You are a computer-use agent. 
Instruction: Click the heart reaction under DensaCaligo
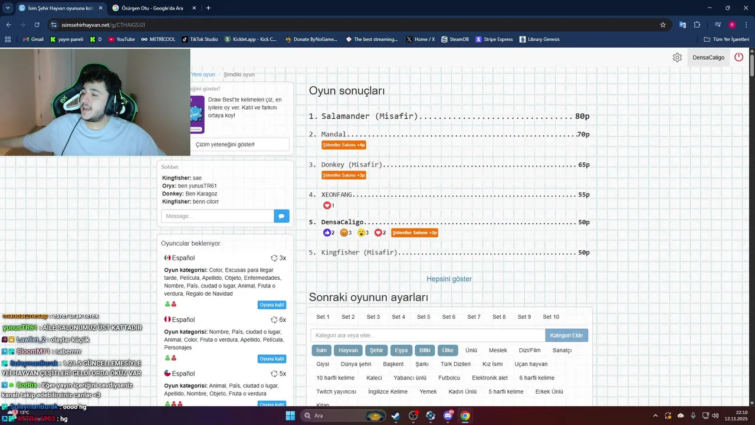pyautogui.click(x=378, y=233)
